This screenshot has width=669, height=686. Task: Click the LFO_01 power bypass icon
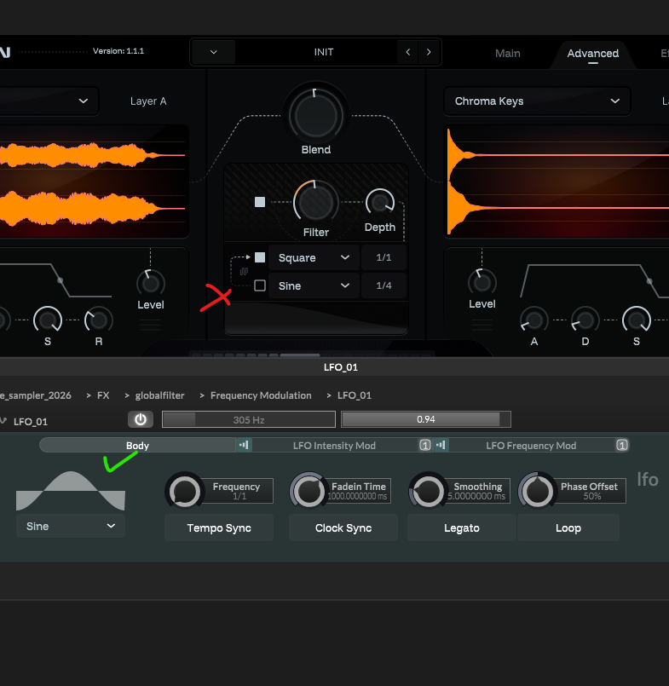point(140,419)
